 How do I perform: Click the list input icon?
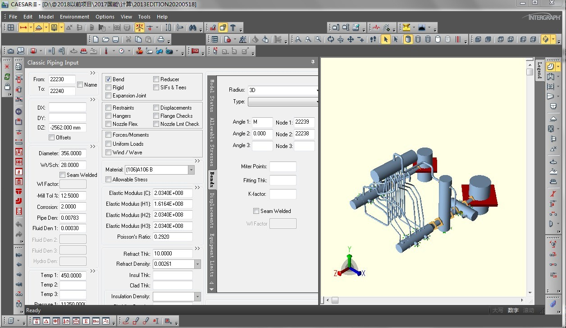(215, 39)
